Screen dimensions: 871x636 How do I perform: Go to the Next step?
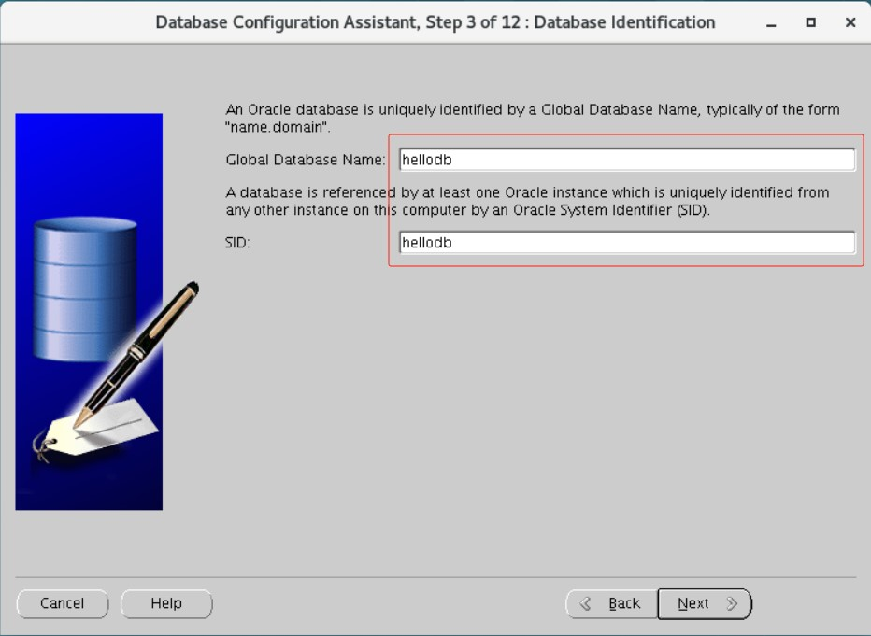coord(705,603)
